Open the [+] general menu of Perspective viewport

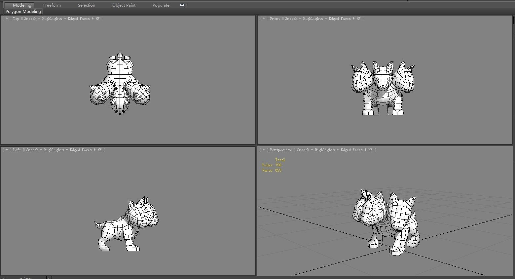(x=264, y=150)
